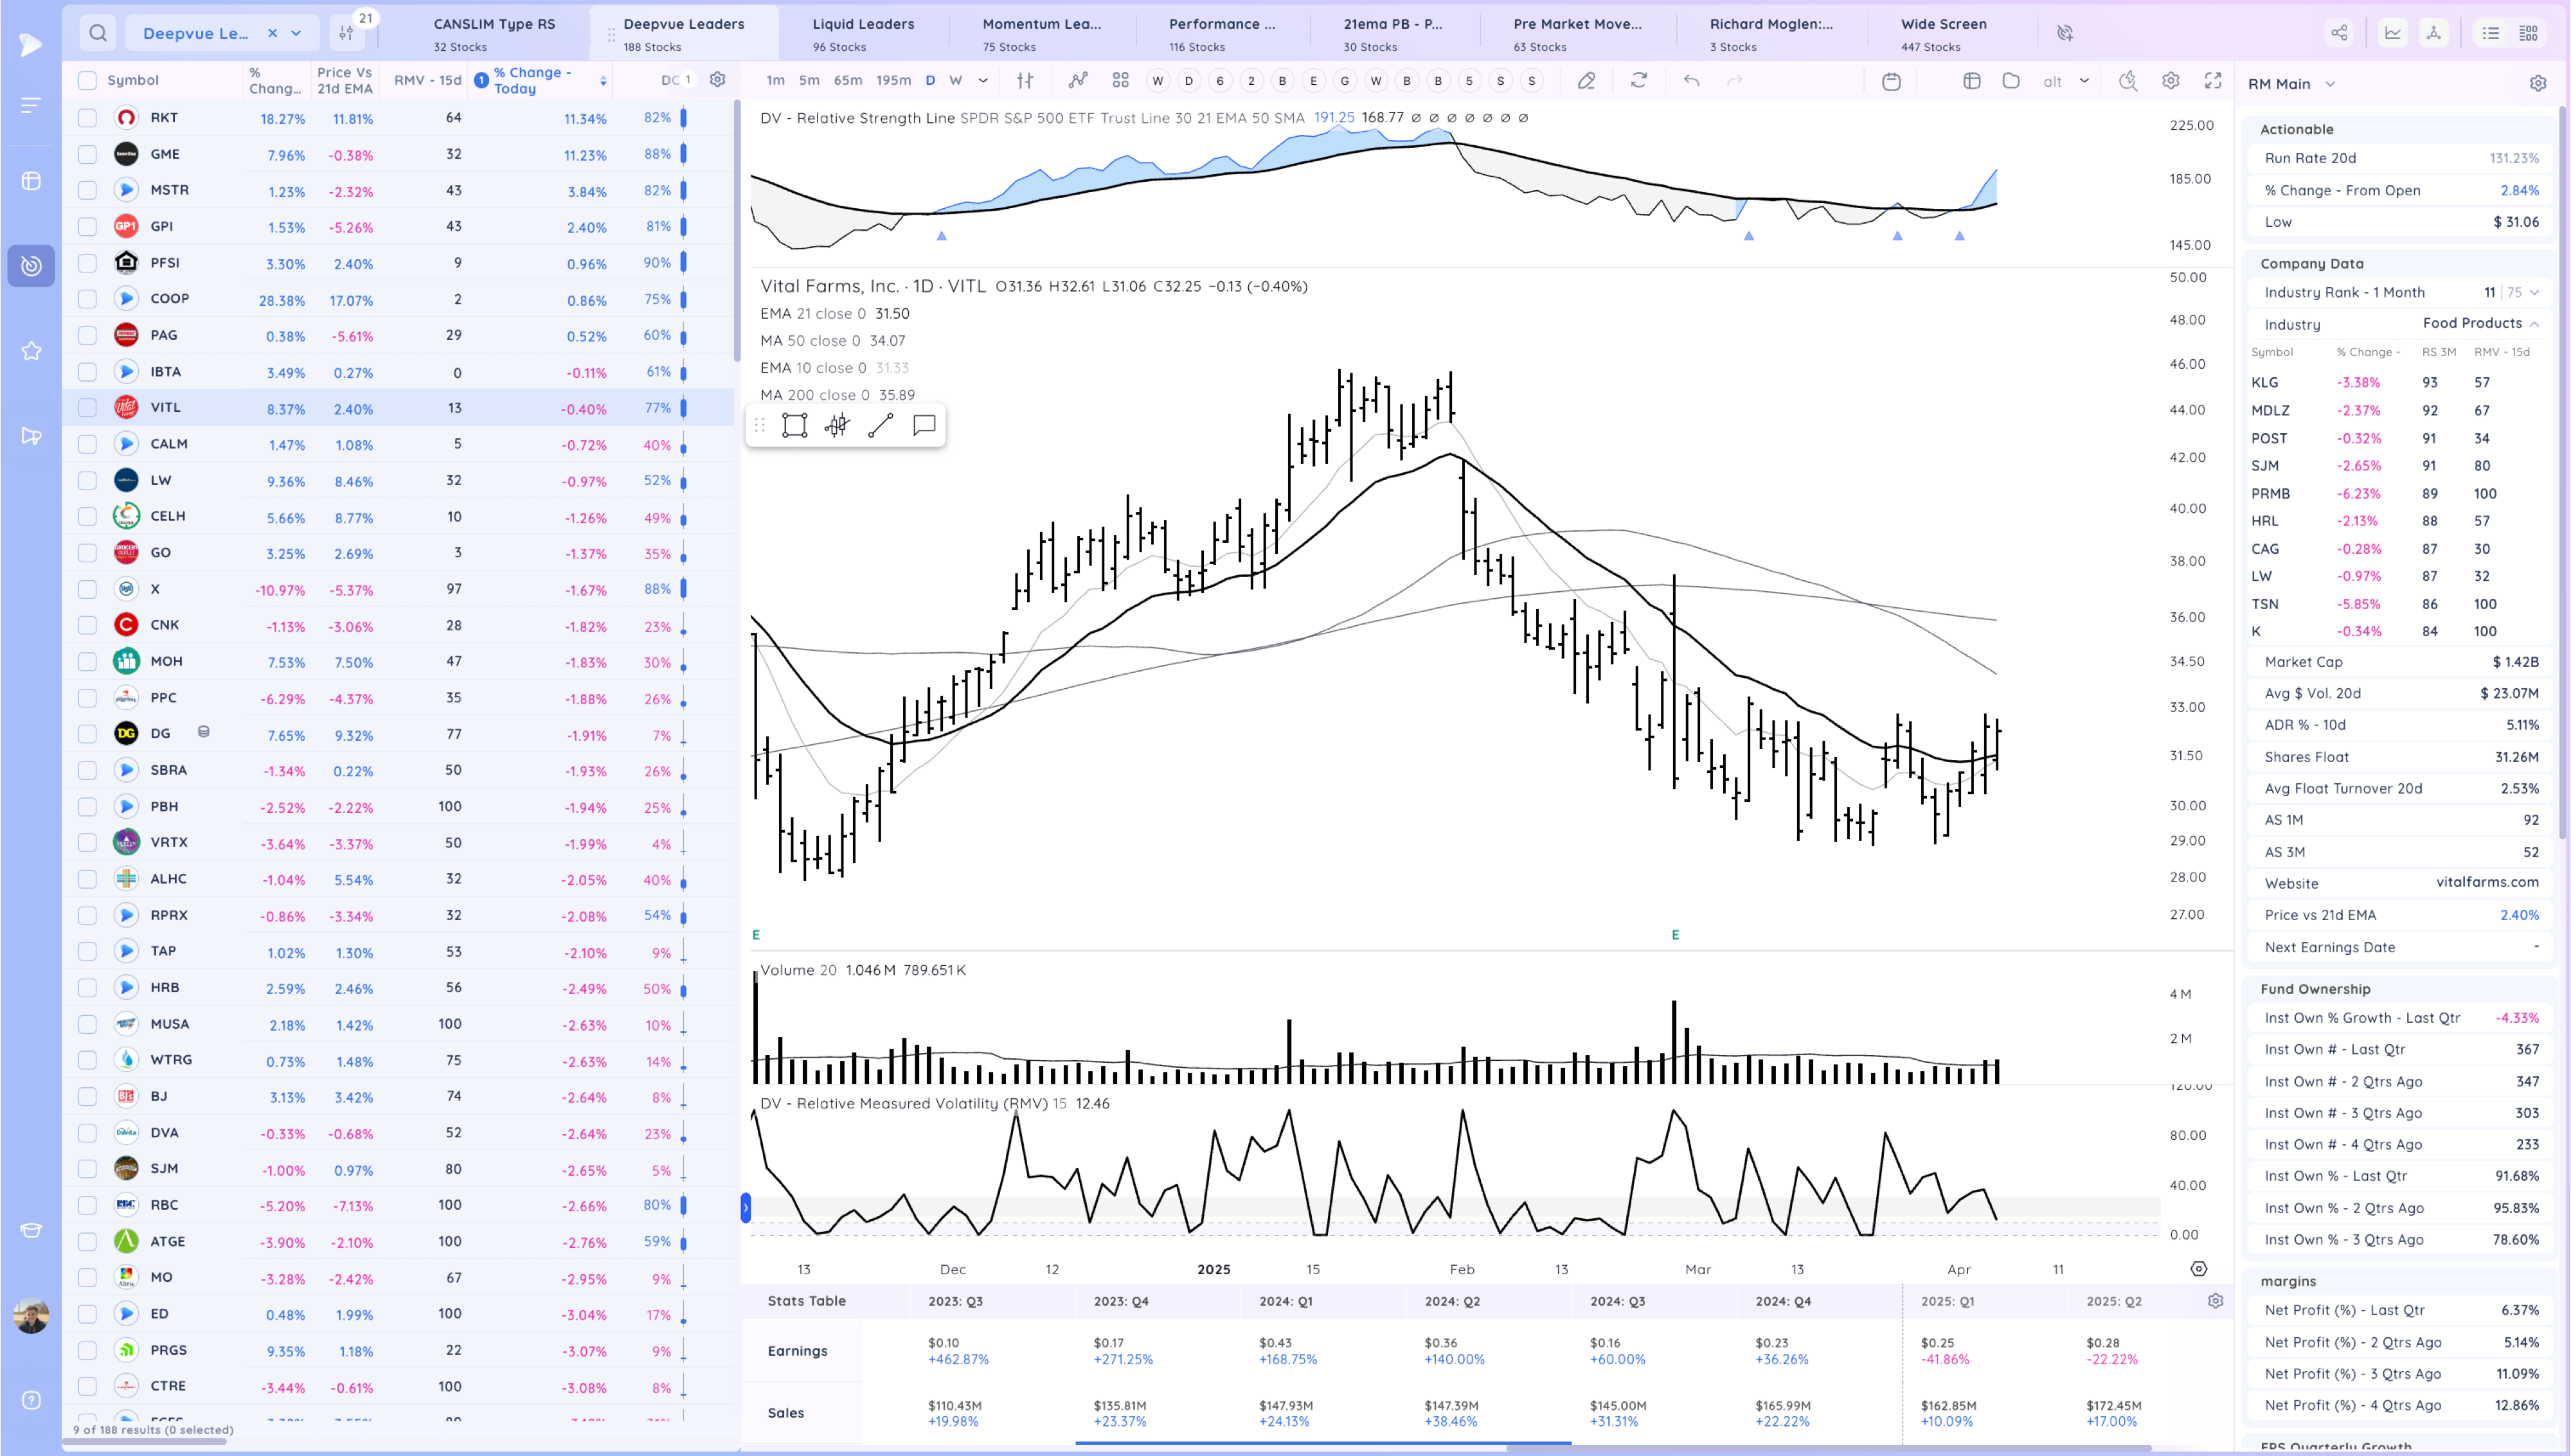Click the add new screen radar icon

coord(2065,33)
